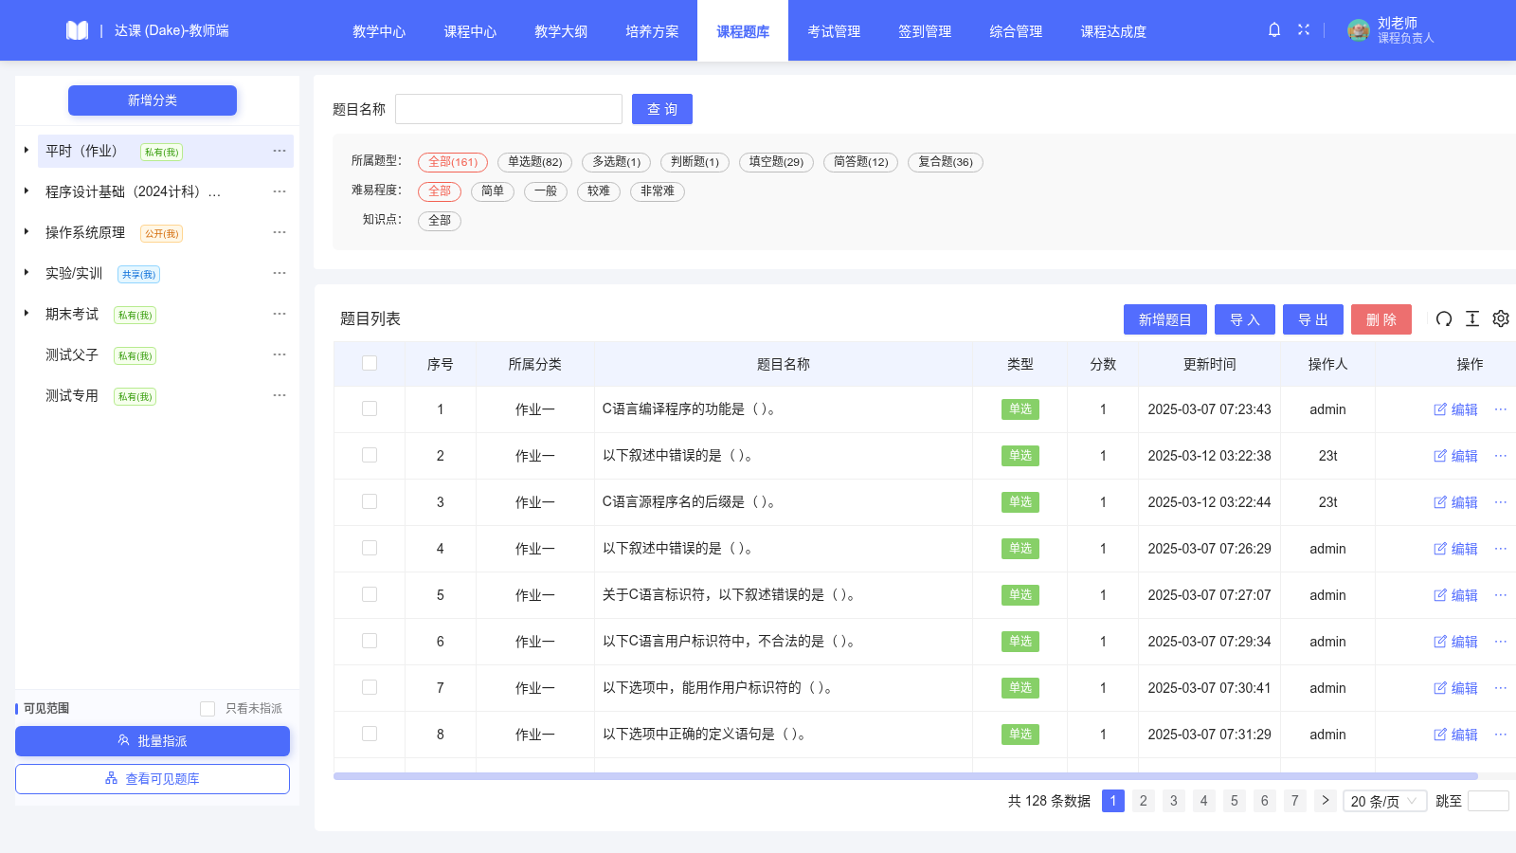Open more options for 测试专用 category
Image resolution: width=1516 pixels, height=853 pixels.
(x=280, y=395)
